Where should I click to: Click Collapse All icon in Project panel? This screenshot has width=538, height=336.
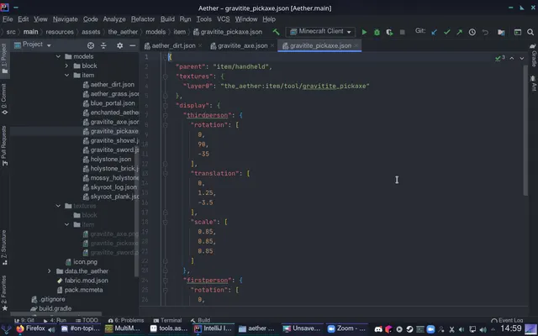coord(103,45)
